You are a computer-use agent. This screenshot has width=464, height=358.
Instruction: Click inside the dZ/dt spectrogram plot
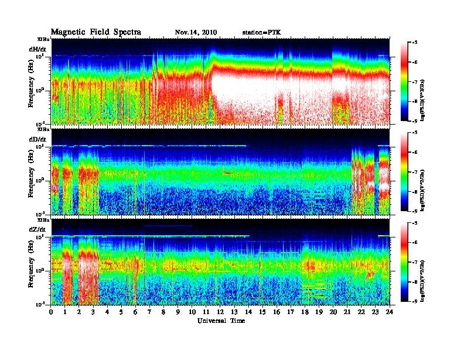point(220,262)
